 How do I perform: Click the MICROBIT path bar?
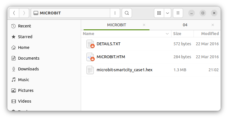coord(71,13)
